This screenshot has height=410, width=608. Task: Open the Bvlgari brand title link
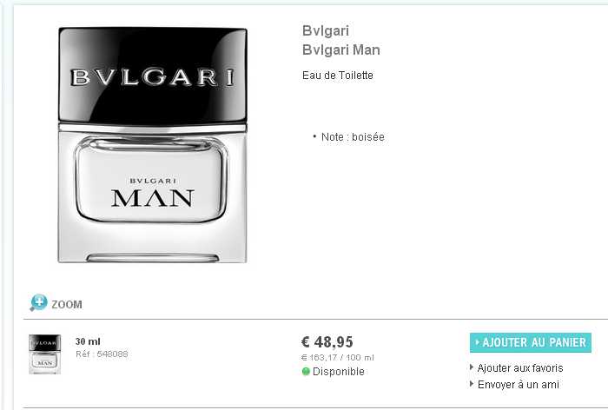click(x=326, y=30)
